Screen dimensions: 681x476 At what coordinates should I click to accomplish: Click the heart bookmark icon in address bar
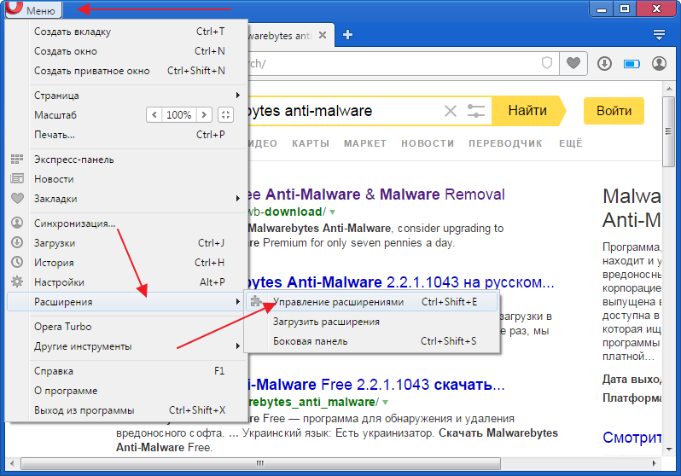[573, 63]
